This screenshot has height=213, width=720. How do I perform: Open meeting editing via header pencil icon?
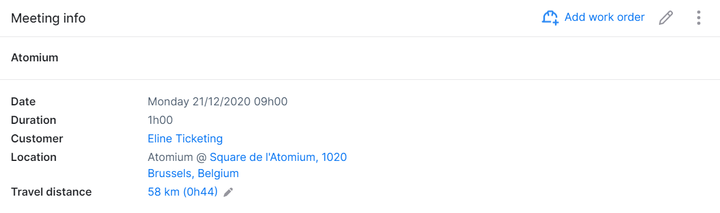[666, 18]
